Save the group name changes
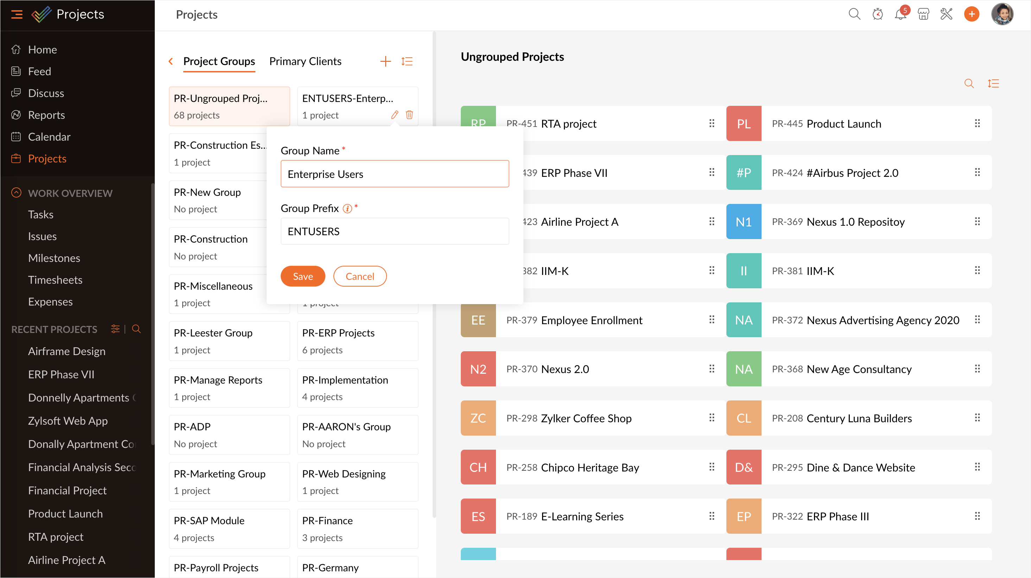This screenshot has height=578, width=1031. (x=303, y=276)
